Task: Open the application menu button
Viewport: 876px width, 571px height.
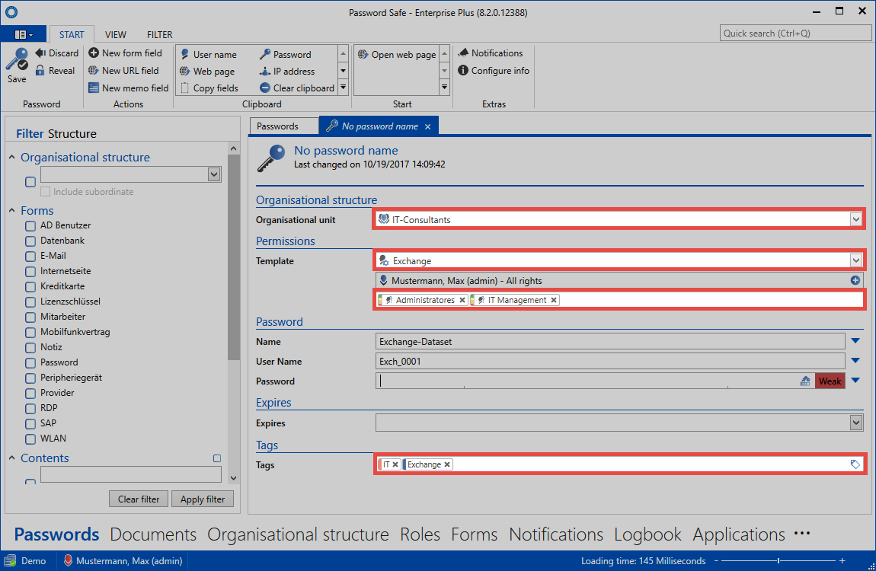Action: pos(23,34)
